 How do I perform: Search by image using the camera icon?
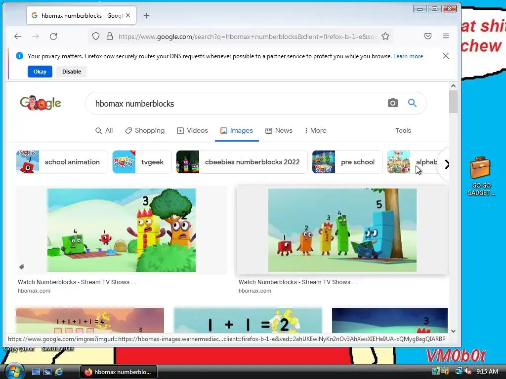coord(392,103)
